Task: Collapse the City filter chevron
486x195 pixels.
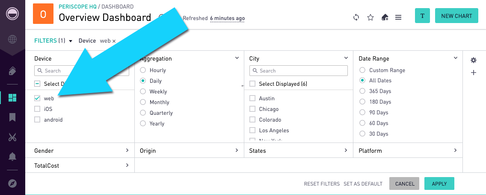Action: 346,58
